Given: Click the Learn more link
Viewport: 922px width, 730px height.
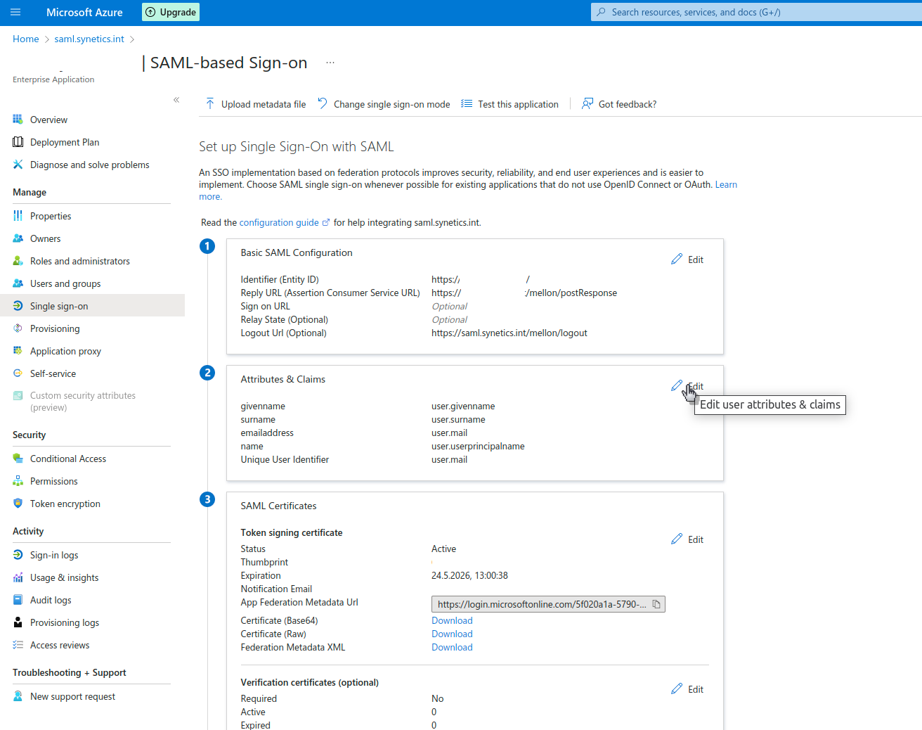Looking at the screenshot, I should [726, 185].
